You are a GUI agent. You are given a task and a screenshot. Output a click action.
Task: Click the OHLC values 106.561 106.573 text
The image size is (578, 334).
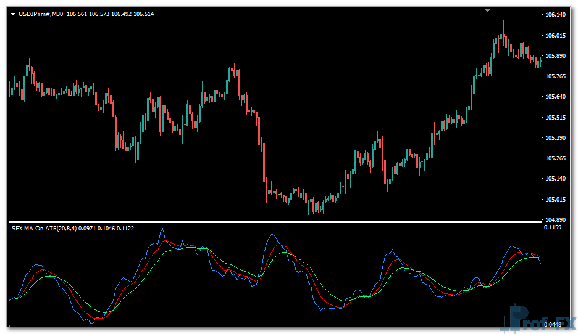pyautogui.click(x=89, y=14)
